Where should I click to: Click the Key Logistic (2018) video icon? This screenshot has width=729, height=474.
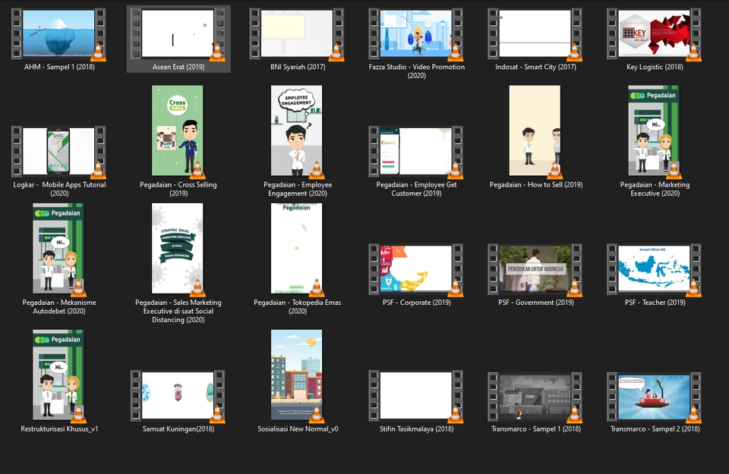pyautogui.click(x=654, y=34)
